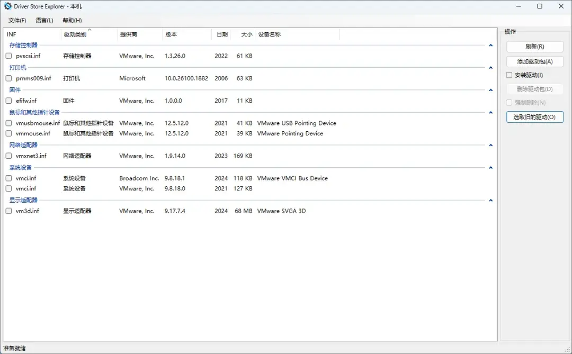Tick the prnms009.inf checkbox
Image resolution: width=572 pixels, height=354 pixels.
[9, 78]
